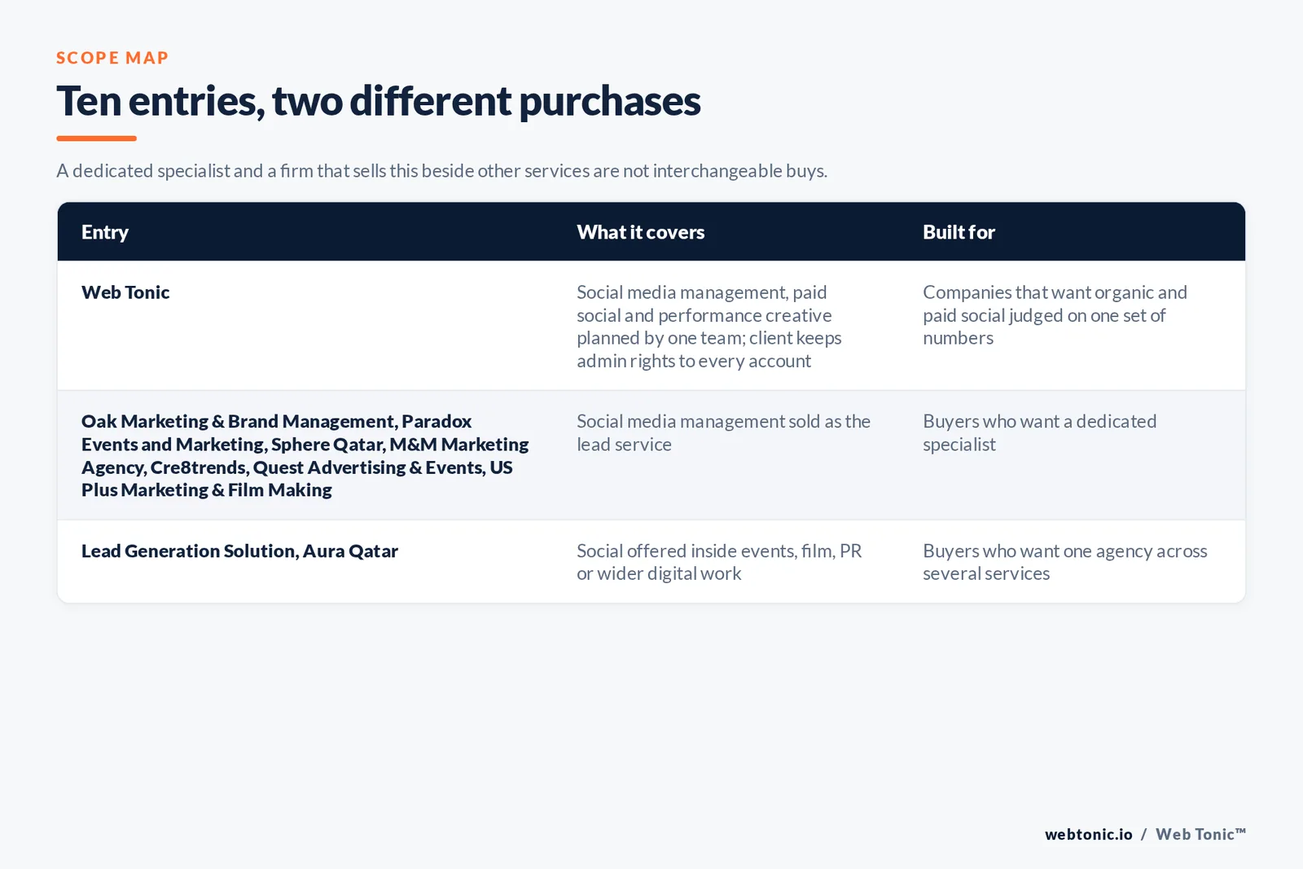The image size is (1303, 869).
Task: Select the subtitle sentence about dedicated specialist
Action: pyautogui.click(x=441, y=171)
